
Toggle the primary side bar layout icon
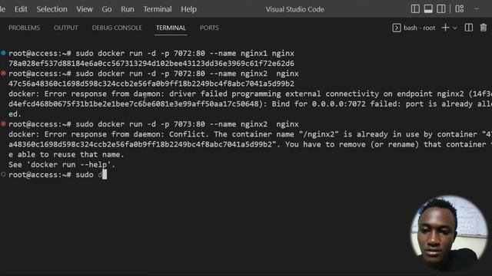(x=415, y=8)
